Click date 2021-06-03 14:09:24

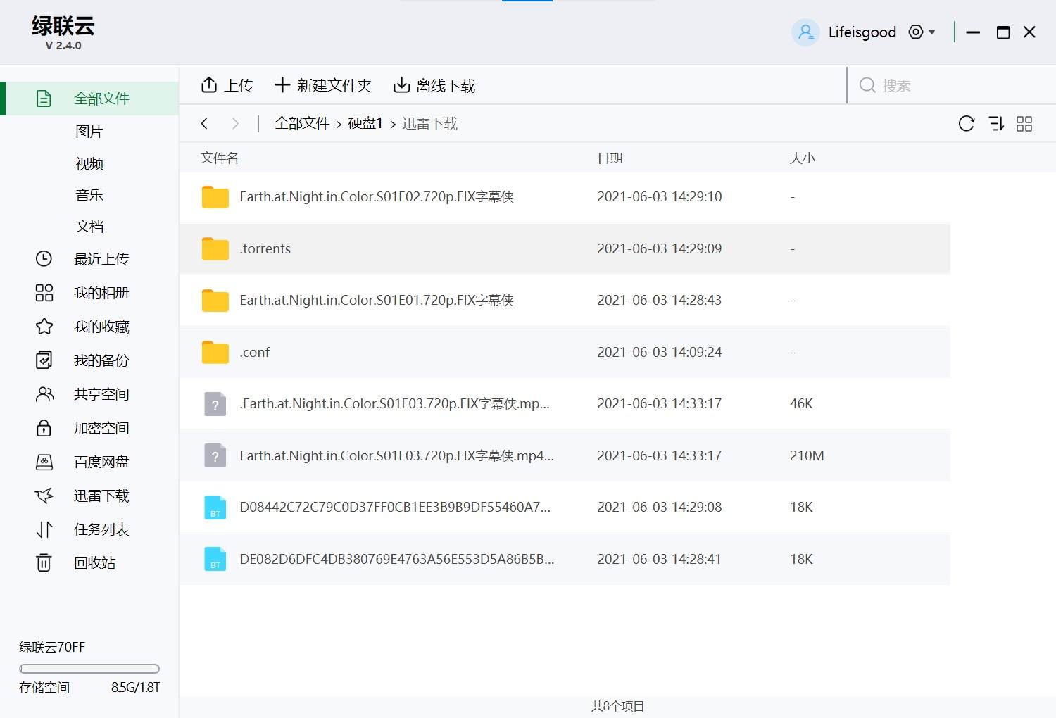click(x=660, y=352)
